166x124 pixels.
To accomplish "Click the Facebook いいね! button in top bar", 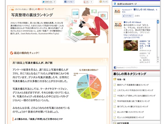I will (x=69, y=2).
